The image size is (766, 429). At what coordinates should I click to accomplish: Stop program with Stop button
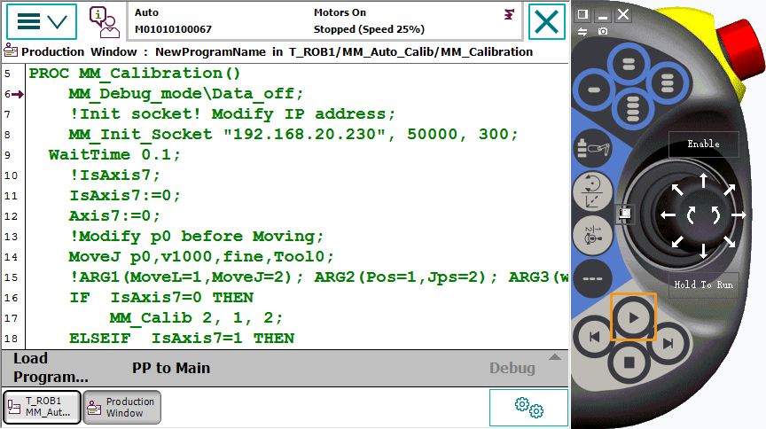(x=629, y=363)
